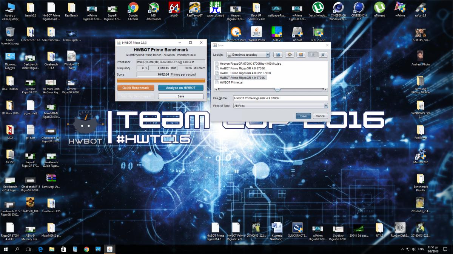Open Windows 10 New disc icon
The width and height of the screenshot is (453, 254).
71,60
